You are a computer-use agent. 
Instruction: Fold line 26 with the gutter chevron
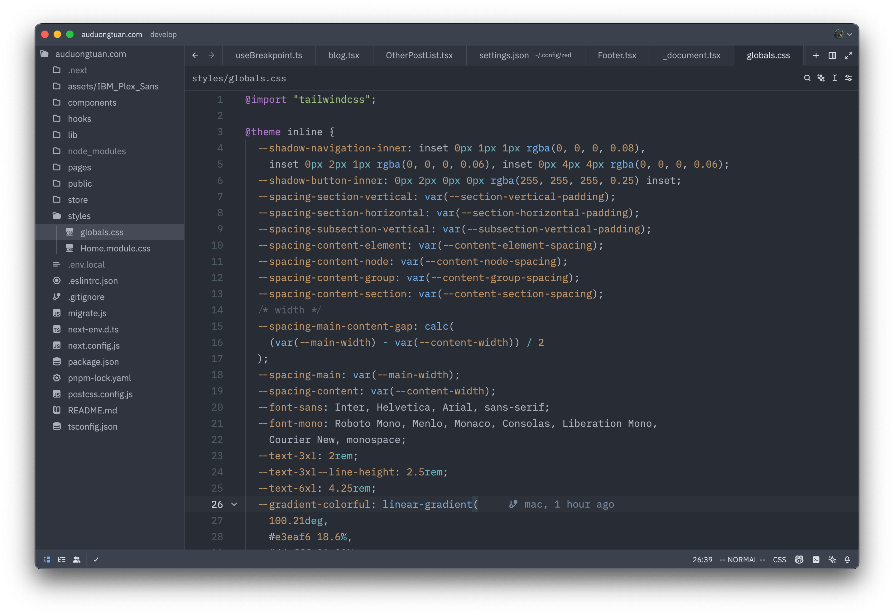[x=234, y=504]
